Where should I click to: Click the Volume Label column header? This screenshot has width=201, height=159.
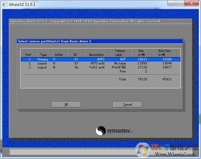[120, 53]
